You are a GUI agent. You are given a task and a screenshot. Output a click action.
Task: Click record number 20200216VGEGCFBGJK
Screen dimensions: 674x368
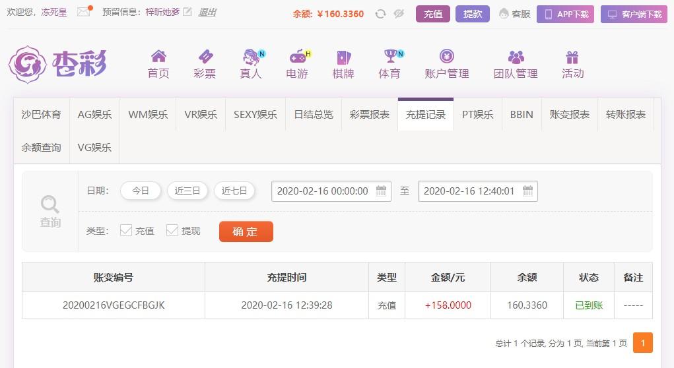point(114,305)
